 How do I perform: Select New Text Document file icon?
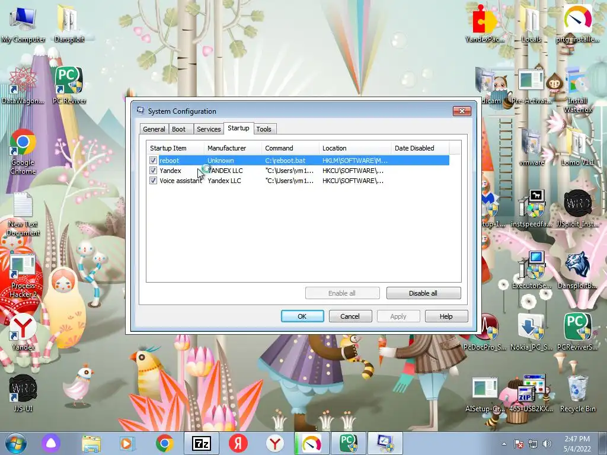tap(23, 214)
